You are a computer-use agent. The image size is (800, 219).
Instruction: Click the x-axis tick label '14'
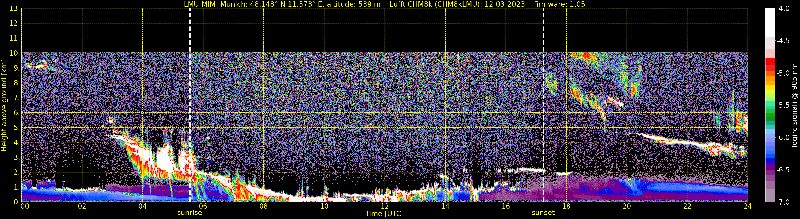point(445,207)
